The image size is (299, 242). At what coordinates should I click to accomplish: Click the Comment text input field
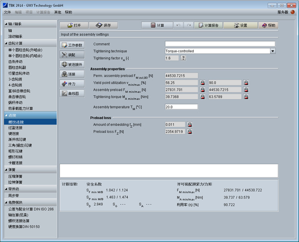tap(220, 44)
